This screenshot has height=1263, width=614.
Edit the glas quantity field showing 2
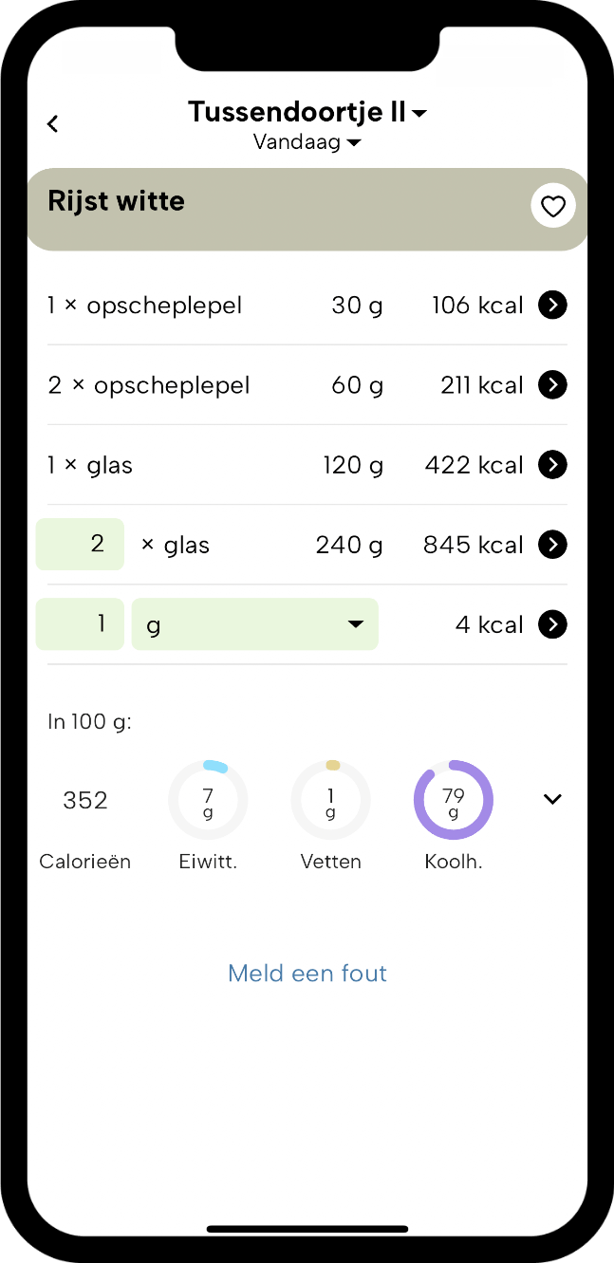(80, 544)
